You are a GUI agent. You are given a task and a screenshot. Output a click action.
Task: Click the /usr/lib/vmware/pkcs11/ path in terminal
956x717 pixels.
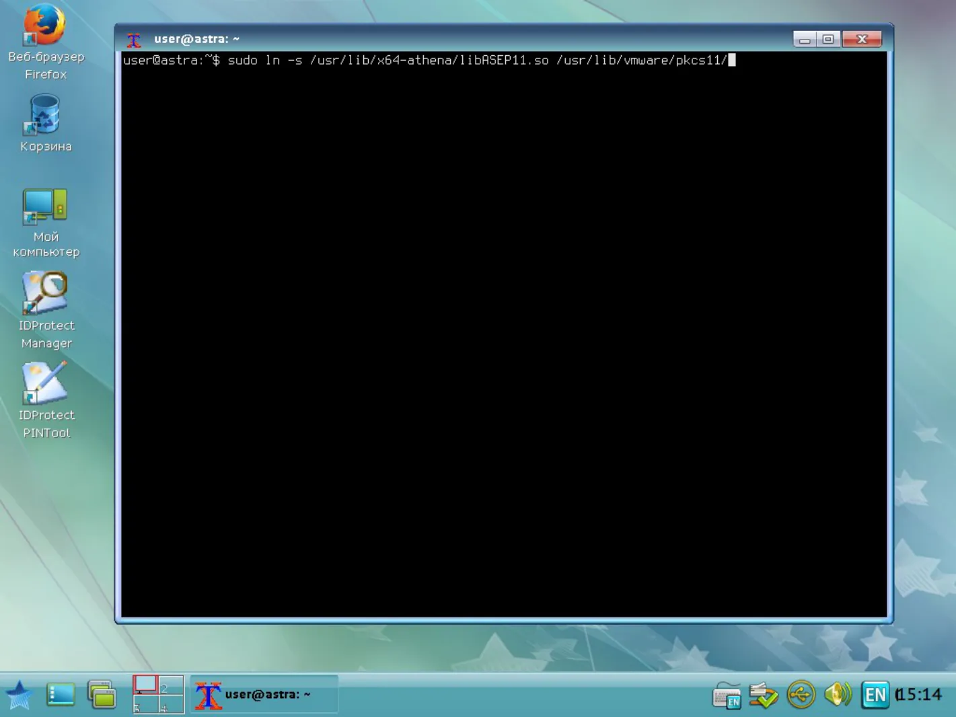click(642, 61)
